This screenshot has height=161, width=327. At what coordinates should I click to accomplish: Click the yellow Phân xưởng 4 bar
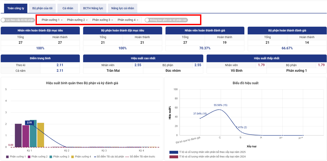(x=40, y=135)
